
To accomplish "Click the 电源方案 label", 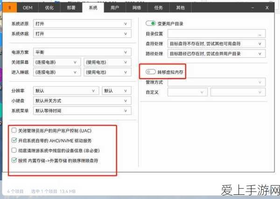I will pos(20,52).
